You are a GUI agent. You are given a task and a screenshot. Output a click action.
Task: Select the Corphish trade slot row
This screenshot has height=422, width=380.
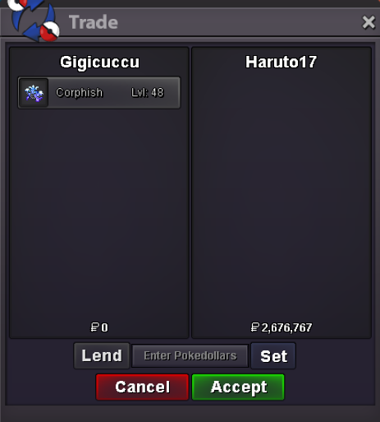(99, 93)
